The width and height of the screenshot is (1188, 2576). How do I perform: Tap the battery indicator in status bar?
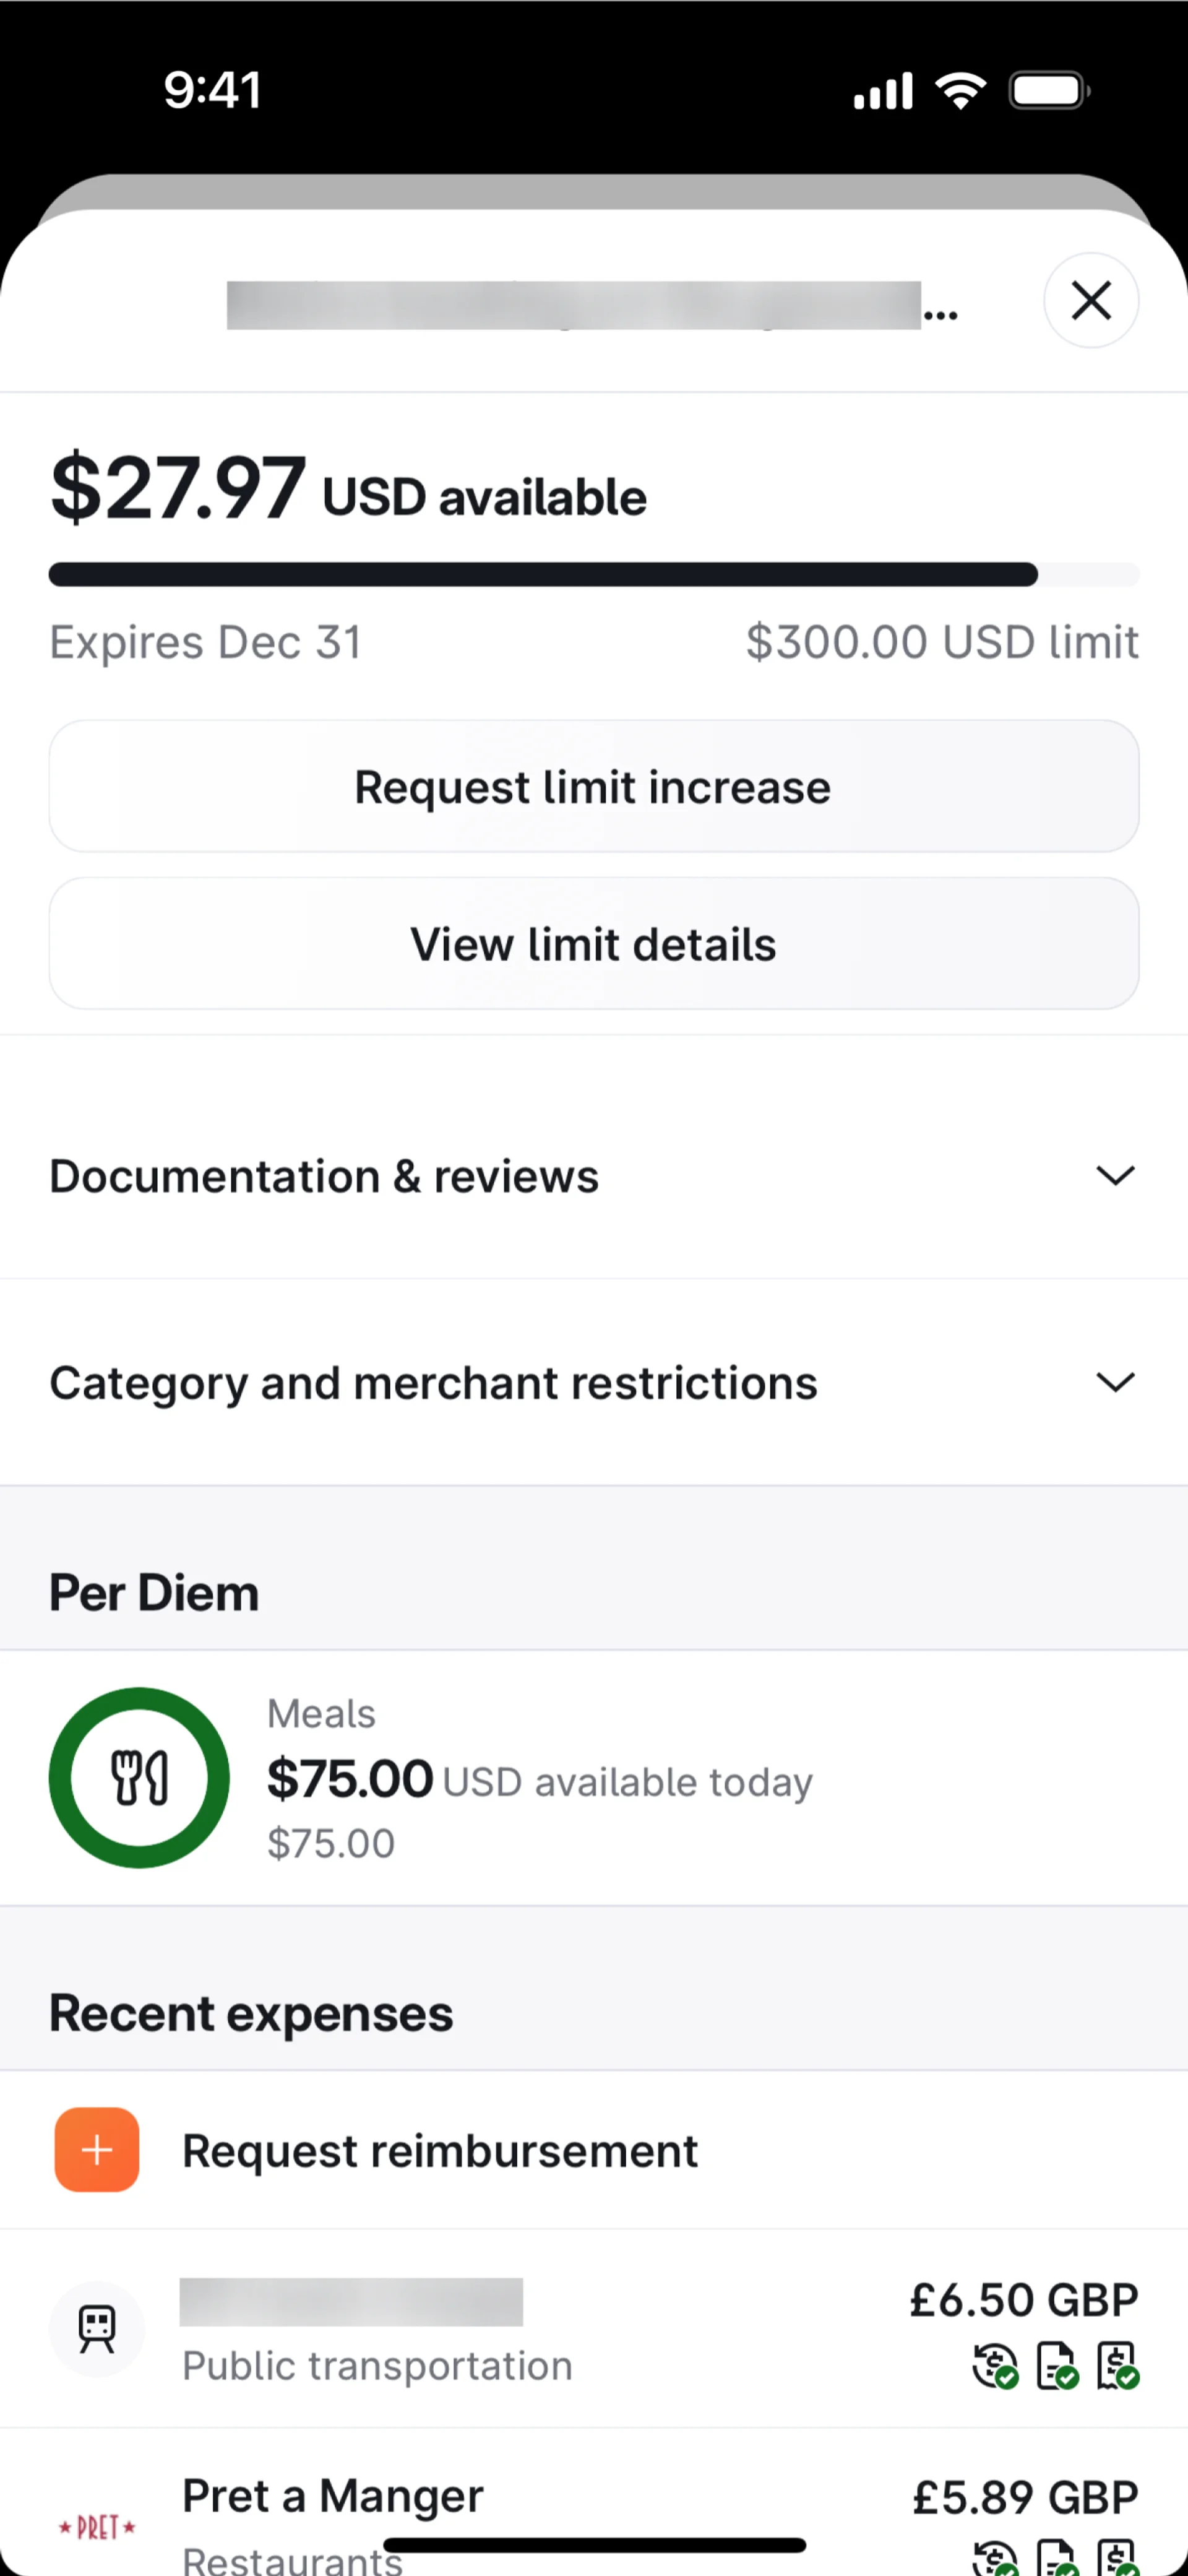(x=1048, y=91)
